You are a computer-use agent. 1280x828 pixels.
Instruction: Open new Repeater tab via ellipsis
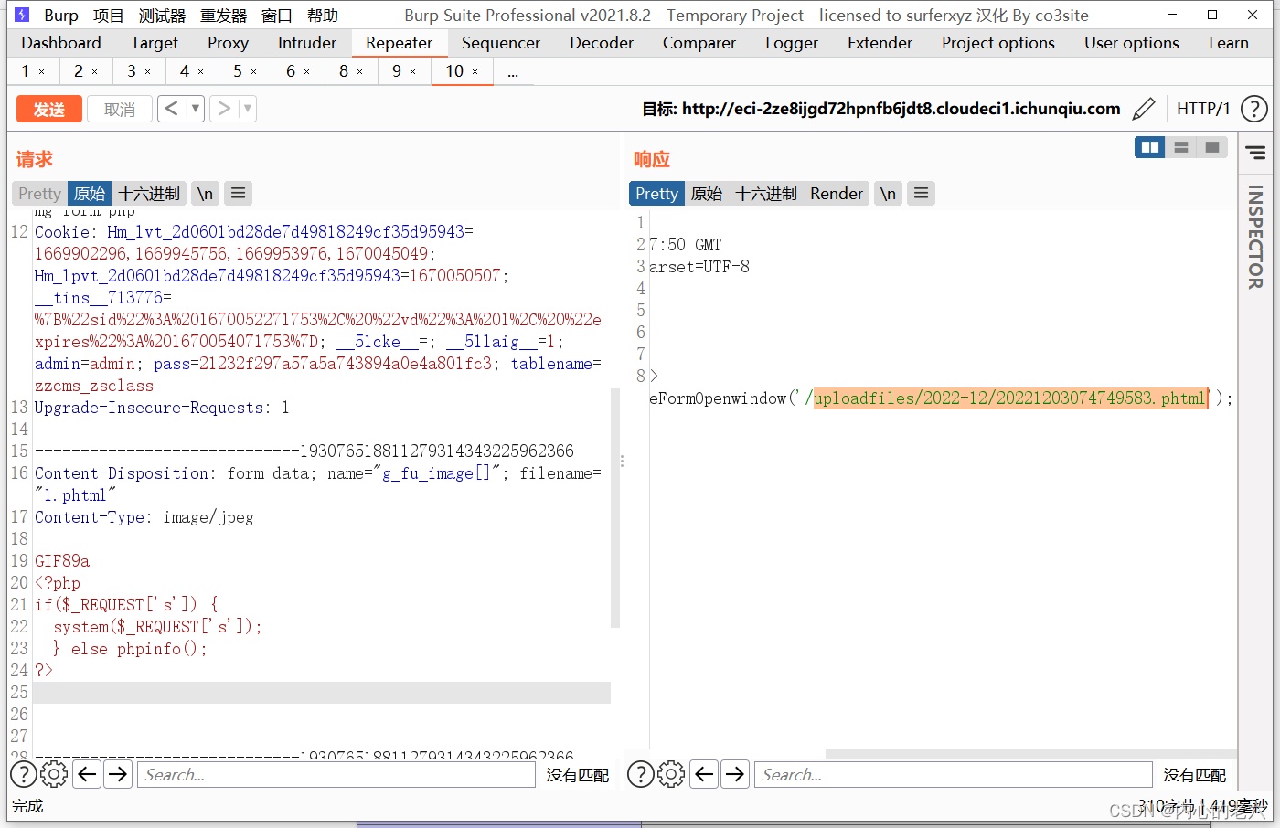click(513, 72)
